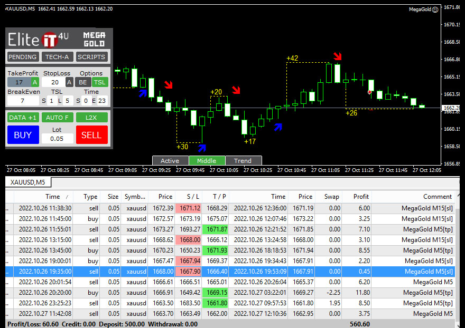Viewport: 465px width, 328px height.
Task: Click the Time E field showing 23
Action: (x=102, y=101)
